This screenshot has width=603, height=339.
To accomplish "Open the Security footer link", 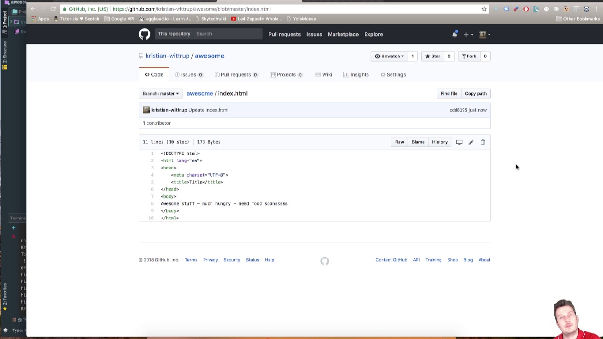I will coord(232,260).
